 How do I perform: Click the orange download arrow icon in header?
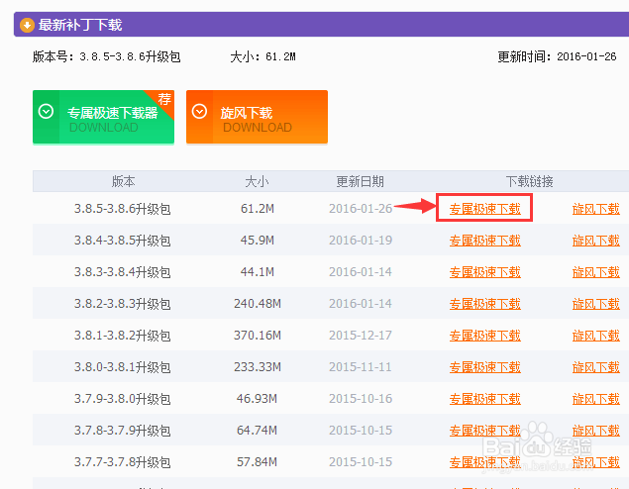point(28,25)
